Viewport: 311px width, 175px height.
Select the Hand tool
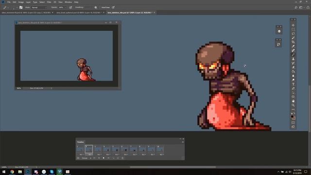pyautogui.click(x=293, y=101)
